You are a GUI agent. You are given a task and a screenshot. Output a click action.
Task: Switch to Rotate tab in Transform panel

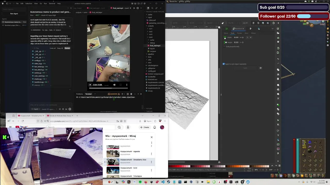click(x=240, y=33)
